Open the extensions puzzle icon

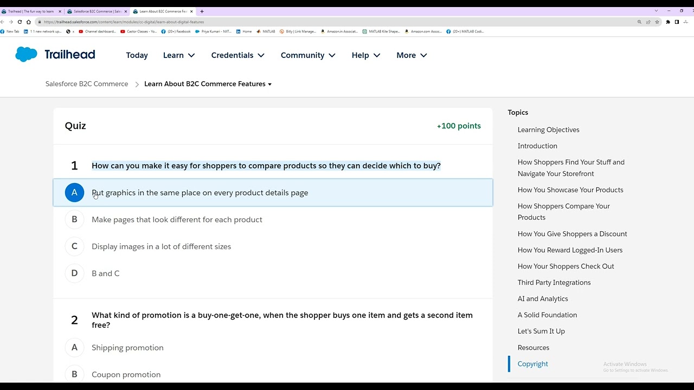tap(668, 22)
